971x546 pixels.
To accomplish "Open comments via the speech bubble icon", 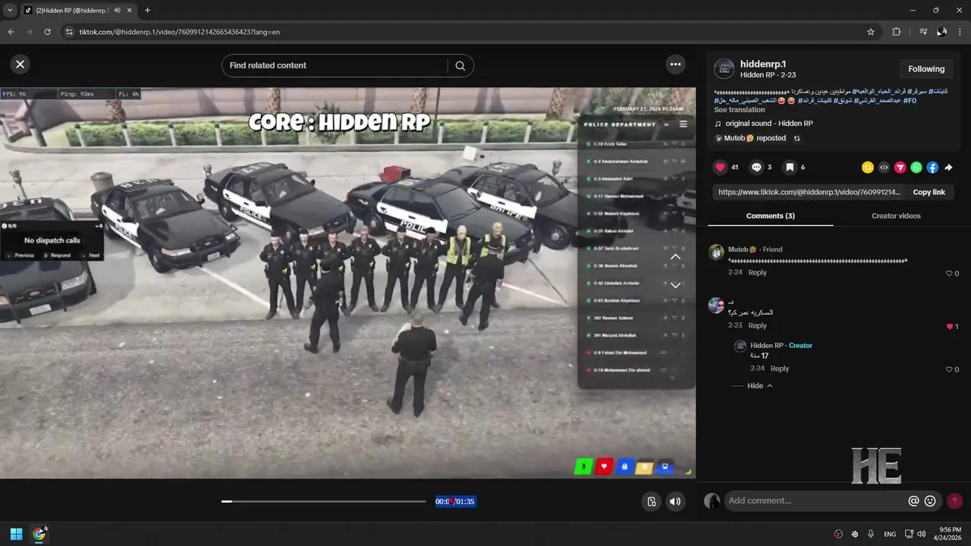I will coord(756,168).
